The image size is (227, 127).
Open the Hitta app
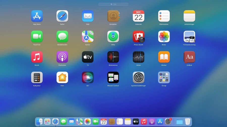click(x=113, y=36)
